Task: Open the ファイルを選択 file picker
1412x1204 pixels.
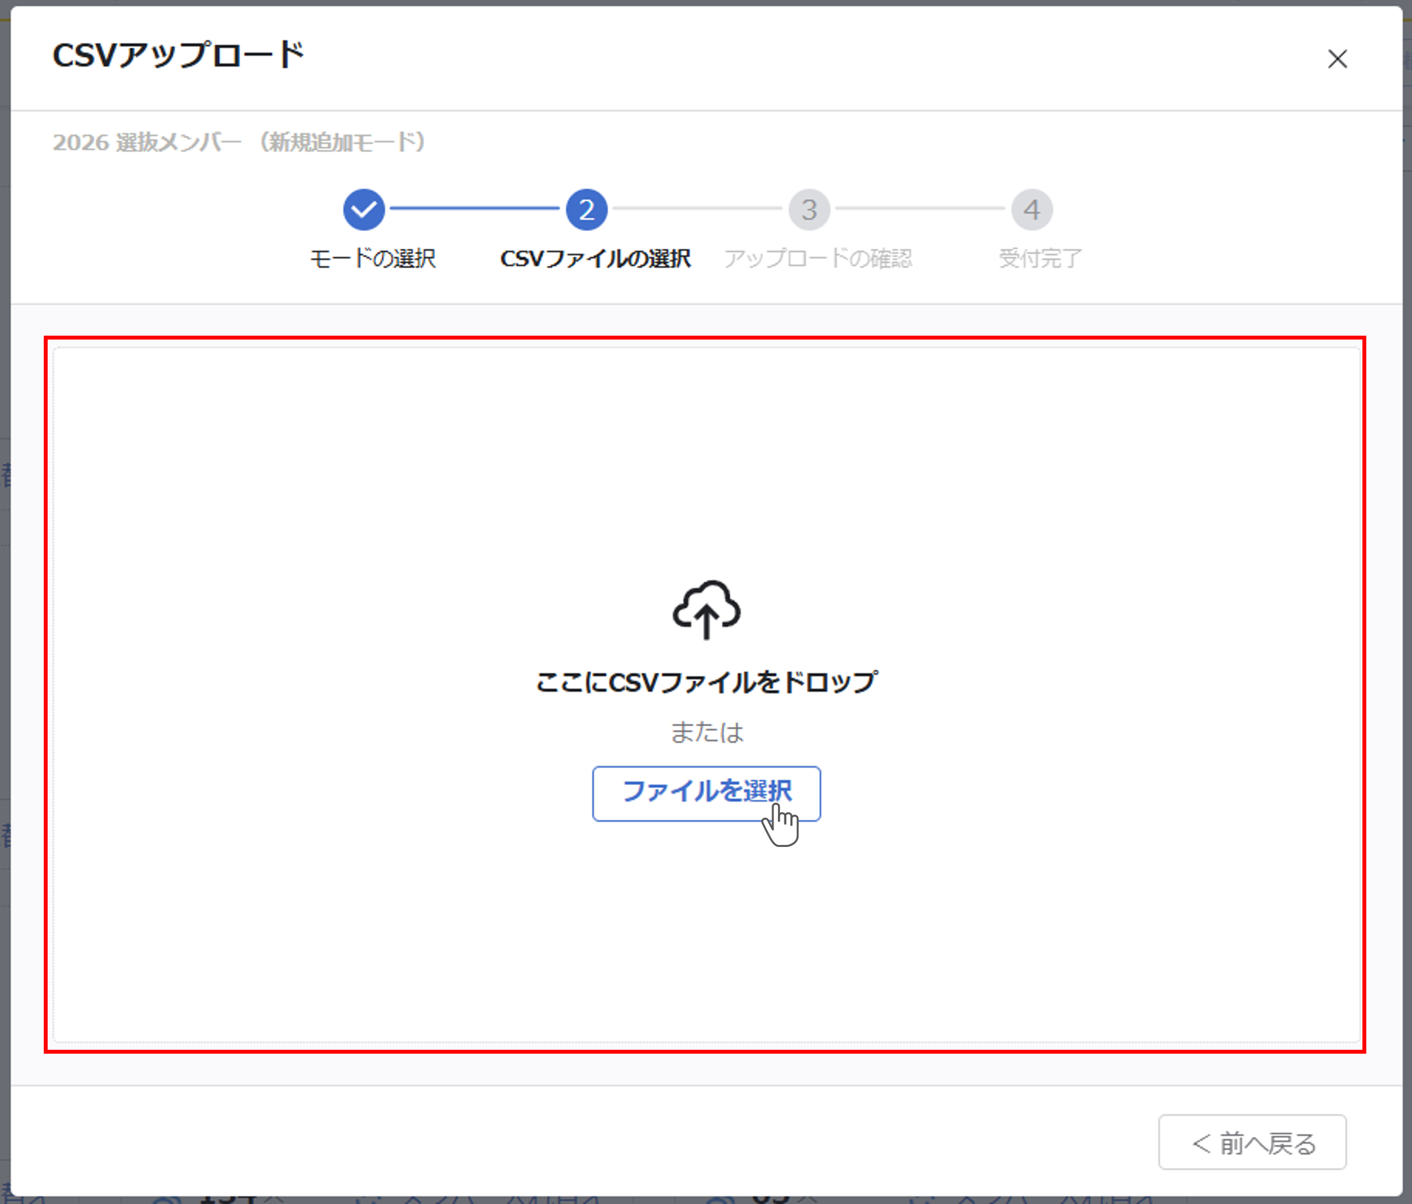Action: point(706,793)
